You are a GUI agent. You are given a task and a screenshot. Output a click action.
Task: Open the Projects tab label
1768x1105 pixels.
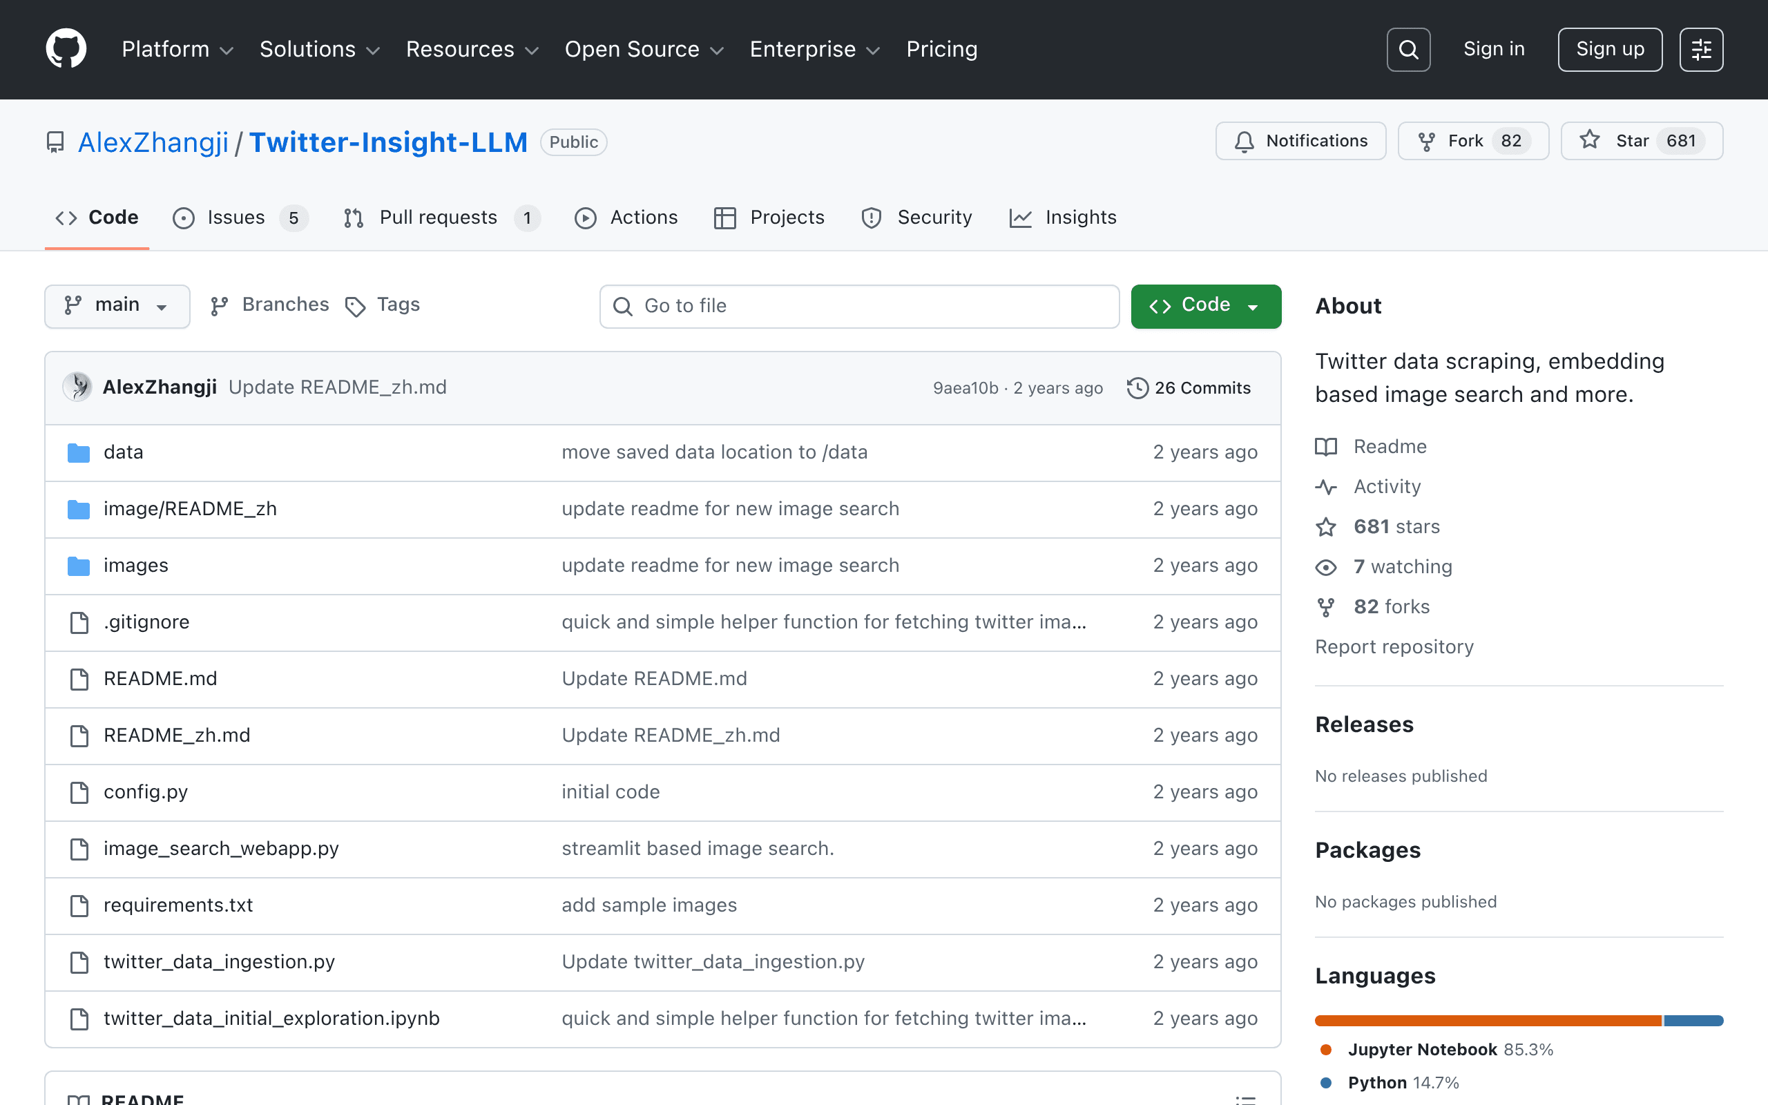pos(787,218)
